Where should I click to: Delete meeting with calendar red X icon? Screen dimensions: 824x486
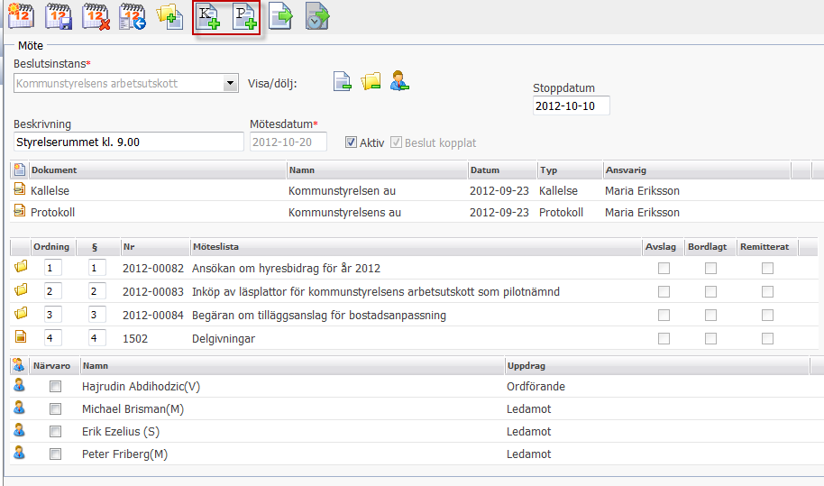[x=96, y=16]
